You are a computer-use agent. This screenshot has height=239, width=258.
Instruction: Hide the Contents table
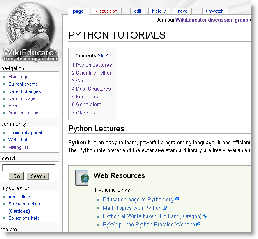[103, 56]
